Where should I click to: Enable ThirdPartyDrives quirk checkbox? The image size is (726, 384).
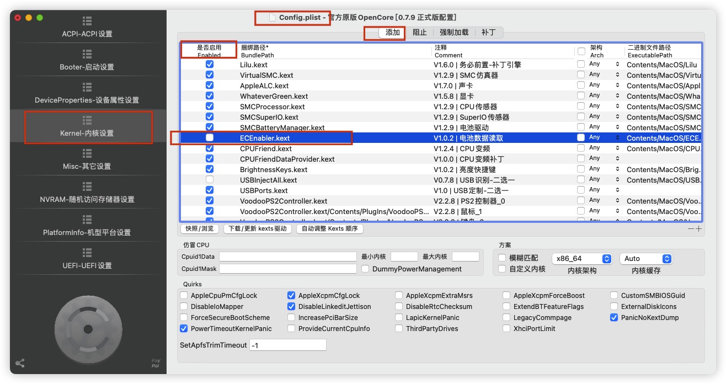399,328
